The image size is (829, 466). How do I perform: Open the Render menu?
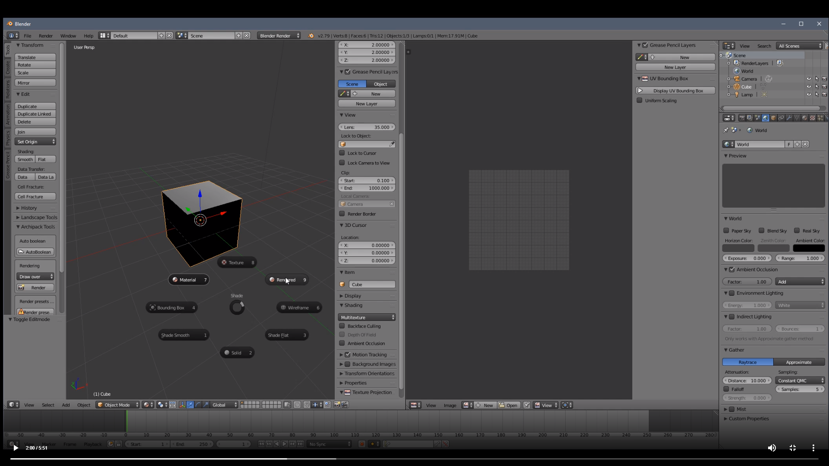(45, 36)
